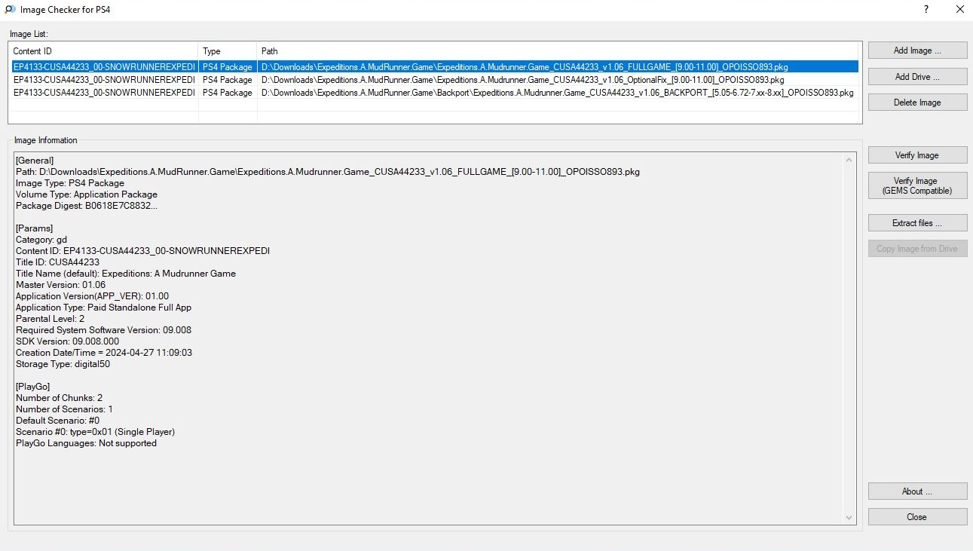Click the Category: gd line
Viewport: 973px width, 551px height.
click(41, 240)
